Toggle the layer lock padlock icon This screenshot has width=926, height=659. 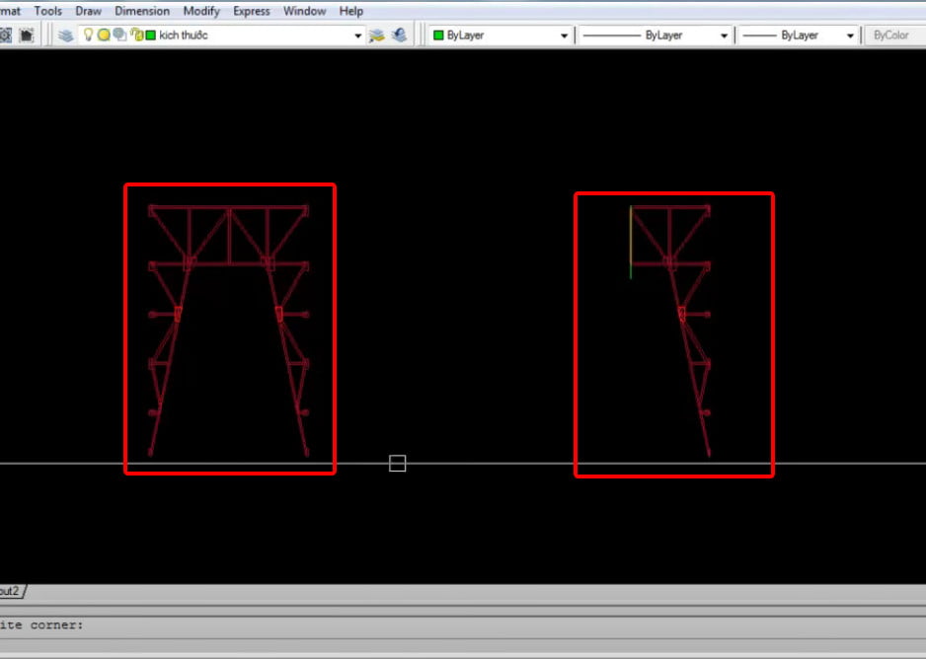137,36
